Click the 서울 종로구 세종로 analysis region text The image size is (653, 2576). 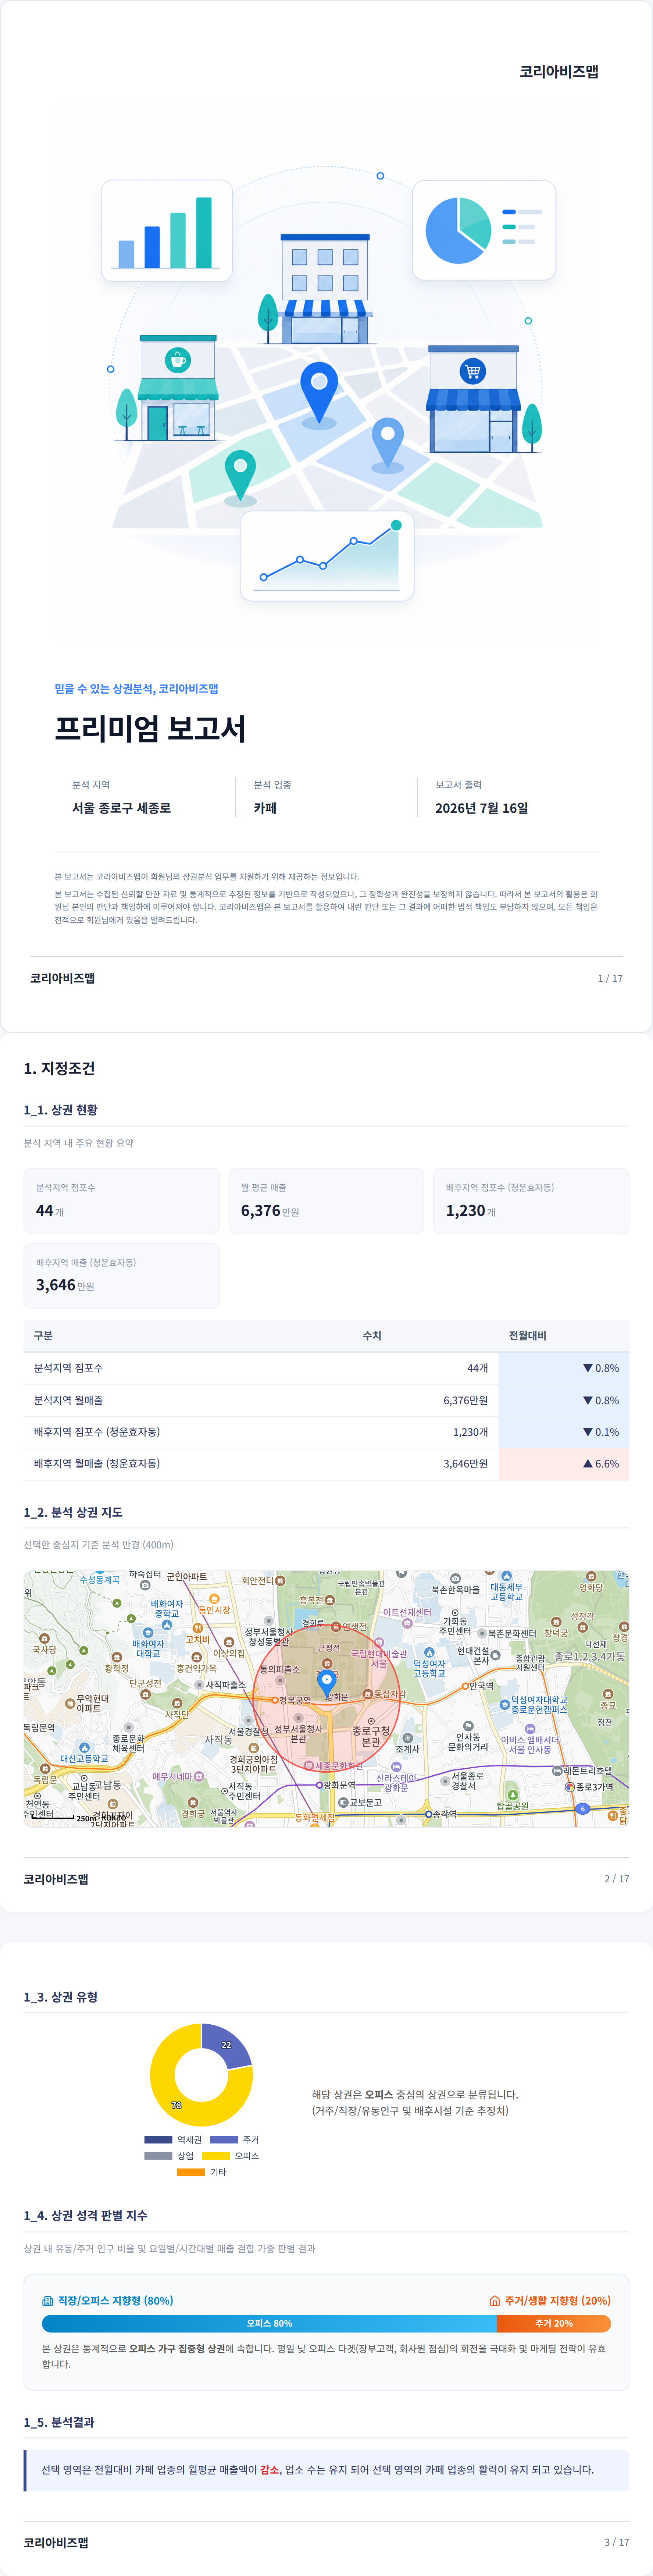(121, 808)
